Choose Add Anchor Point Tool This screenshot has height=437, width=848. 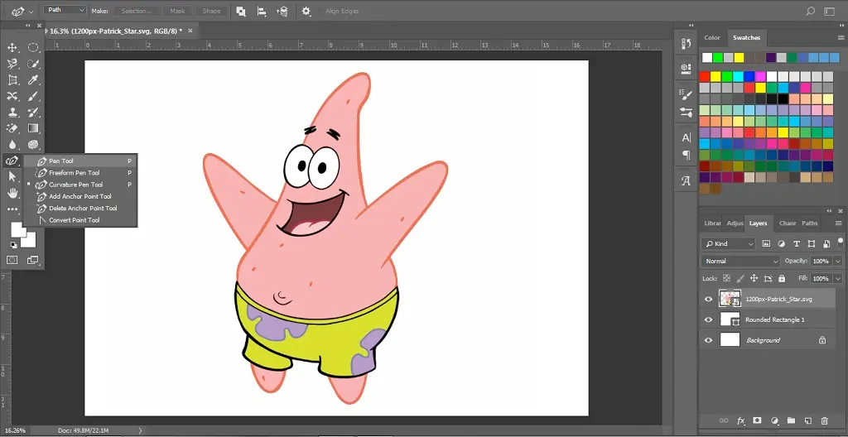(x=80, y=196)
